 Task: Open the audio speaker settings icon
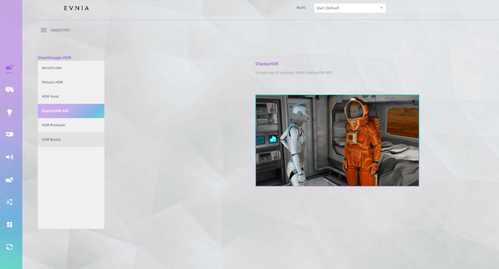point(9,157)
